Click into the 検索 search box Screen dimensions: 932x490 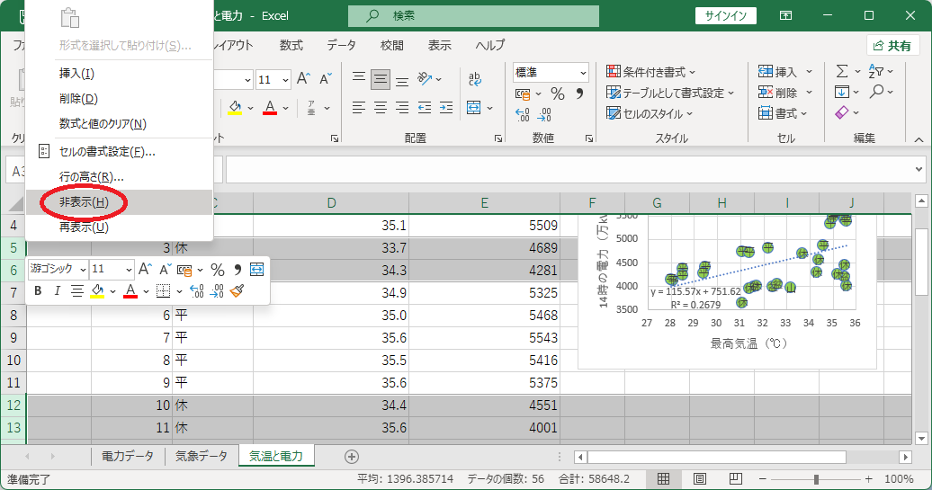tap(473, 16)
